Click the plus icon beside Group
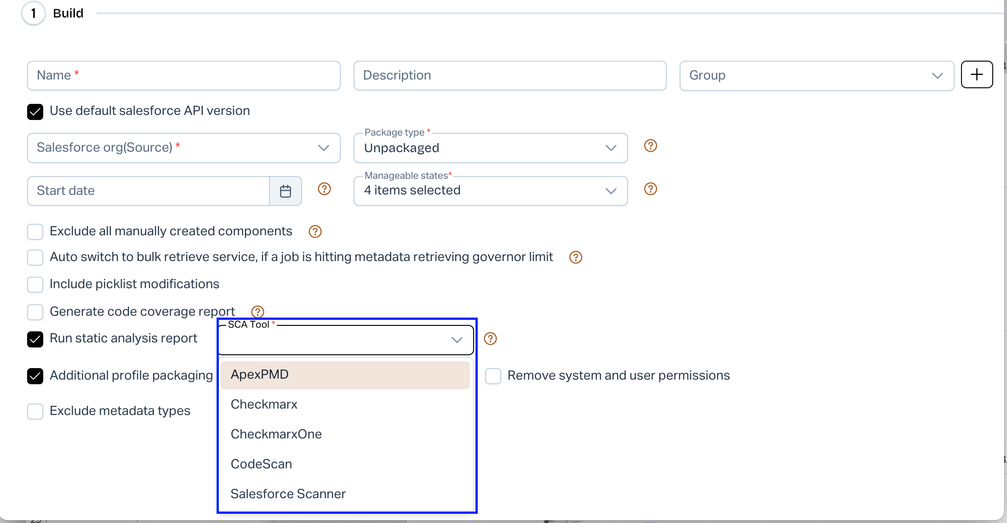 pyautogui.click(x=977, y=74)
